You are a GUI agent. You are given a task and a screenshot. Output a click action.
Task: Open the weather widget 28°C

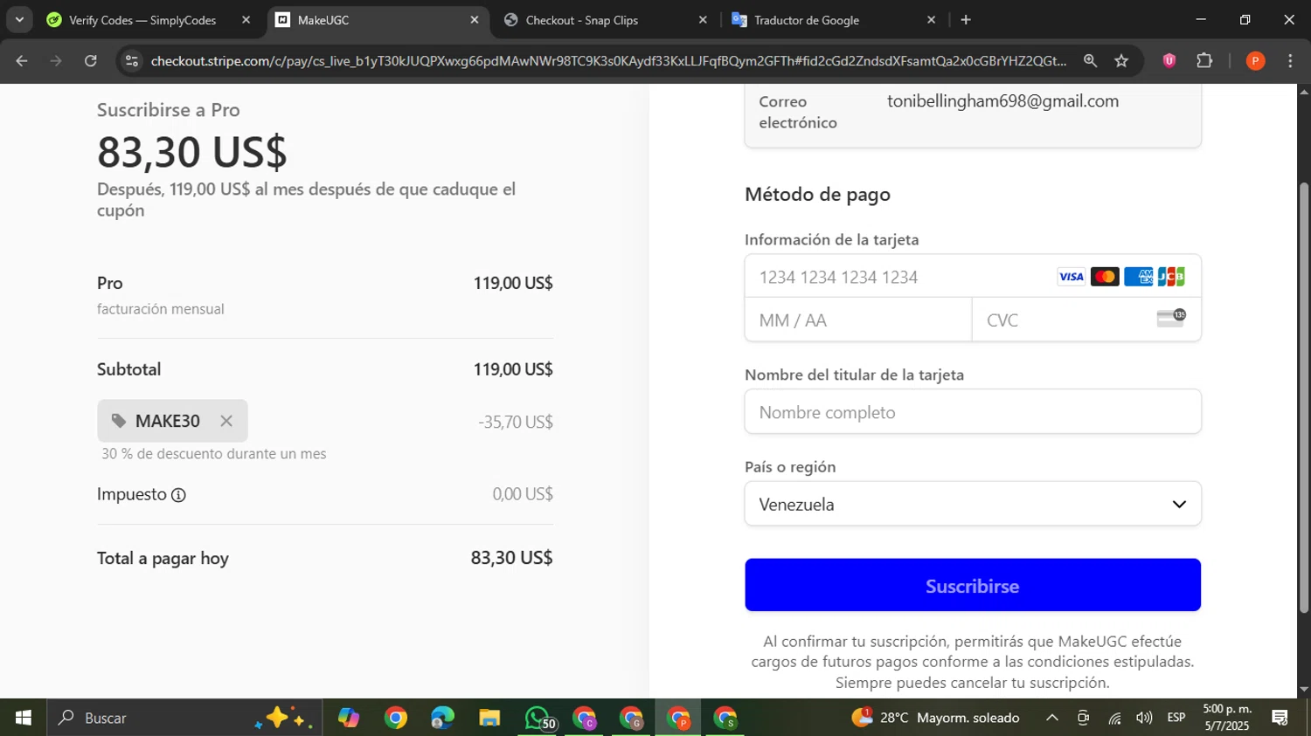[935, 718]
